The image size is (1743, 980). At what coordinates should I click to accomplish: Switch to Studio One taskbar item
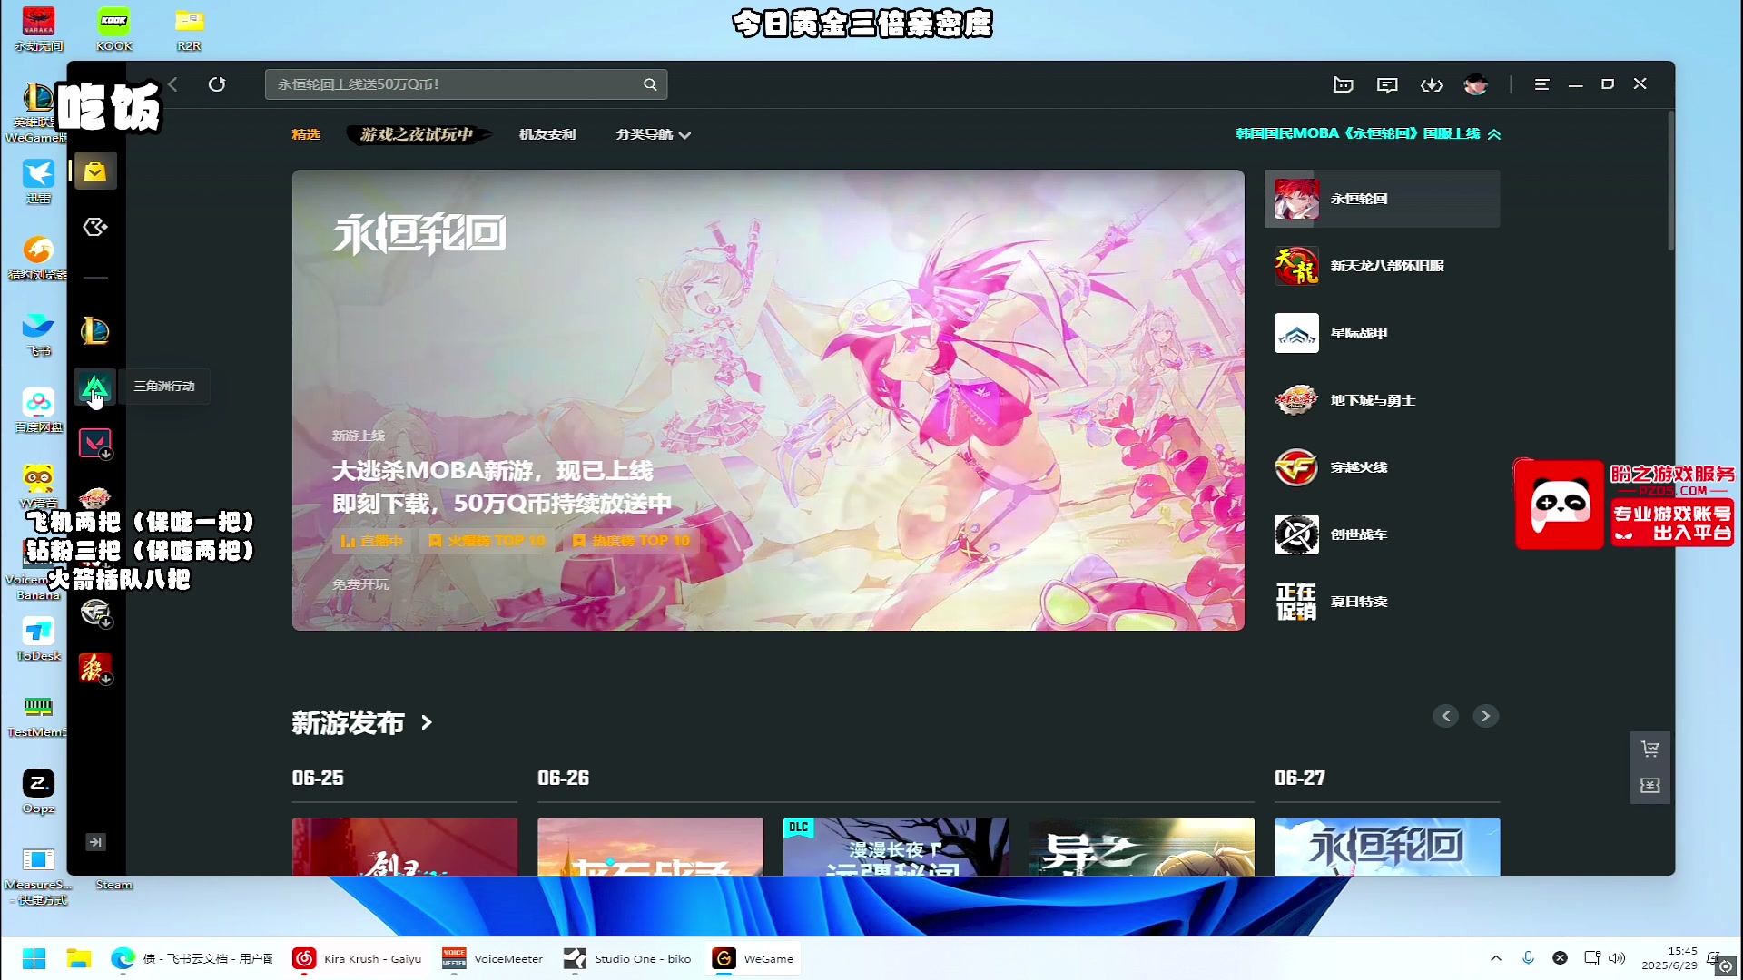(x=627, y=958)
